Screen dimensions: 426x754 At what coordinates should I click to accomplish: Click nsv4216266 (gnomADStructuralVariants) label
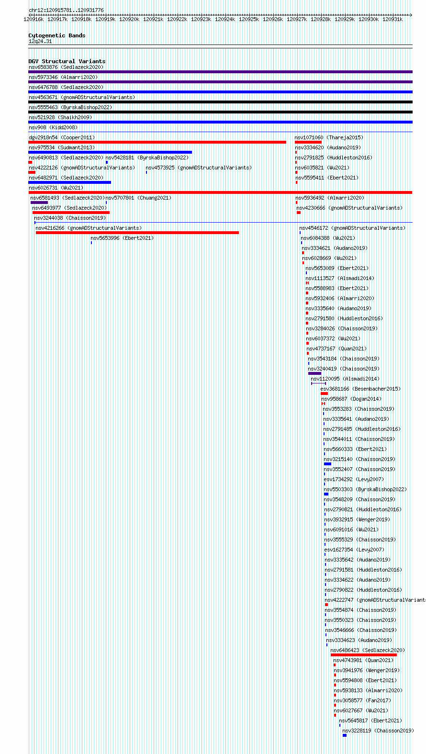89,228
